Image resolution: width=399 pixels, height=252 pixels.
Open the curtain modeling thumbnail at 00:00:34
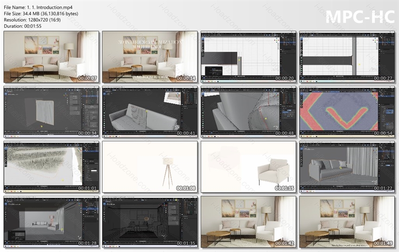(x=51, y=112)
